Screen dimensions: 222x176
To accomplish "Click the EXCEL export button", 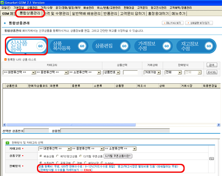I will pyautogui.click(x=212, y=72).
